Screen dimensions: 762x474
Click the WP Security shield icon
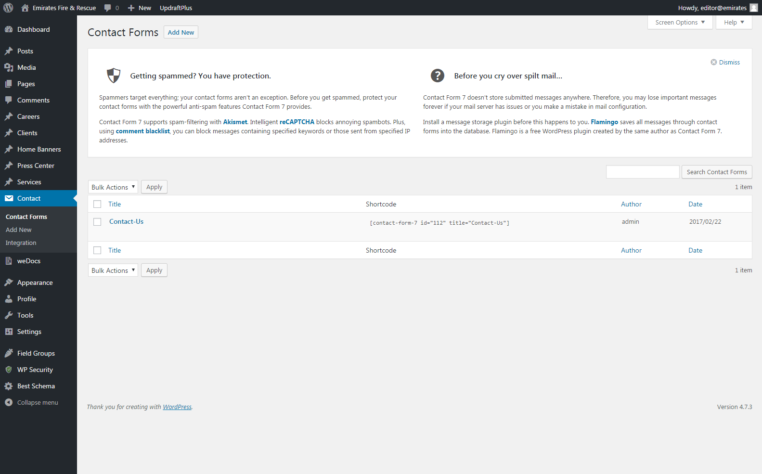(9, 370)
